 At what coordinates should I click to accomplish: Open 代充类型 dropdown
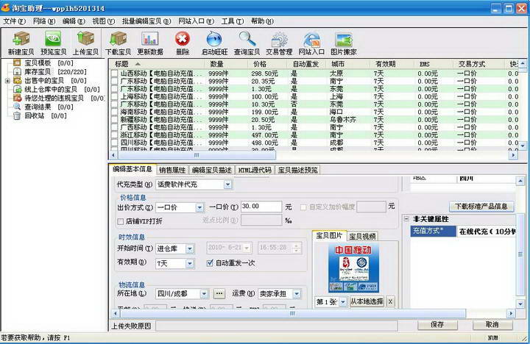point(227,184)
